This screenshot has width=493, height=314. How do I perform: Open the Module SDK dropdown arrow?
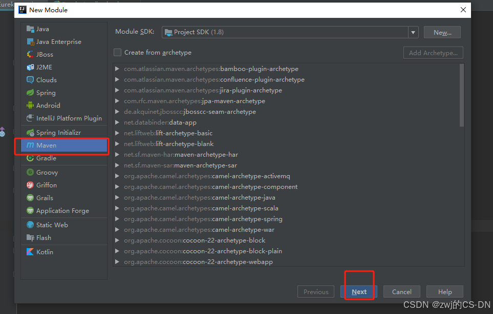tap(413, 32)
